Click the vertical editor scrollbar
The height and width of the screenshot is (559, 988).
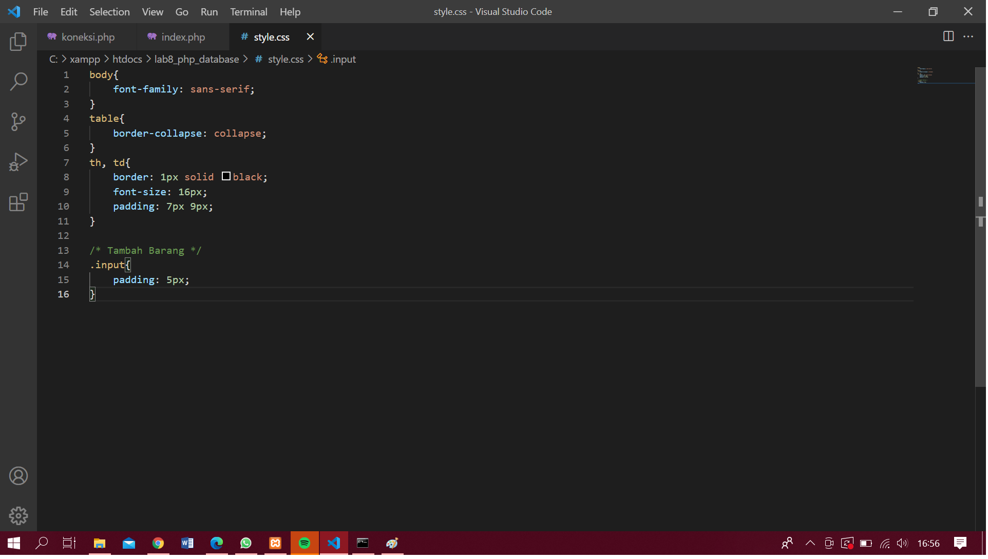[982, 227]
